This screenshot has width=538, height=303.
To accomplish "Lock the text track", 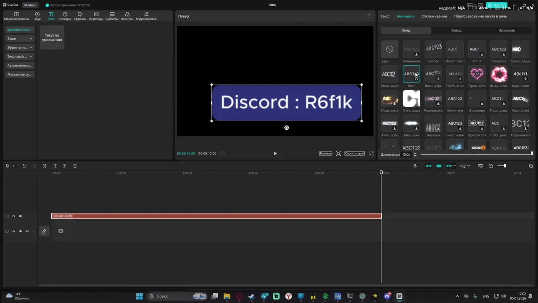I will coord(13,216).
